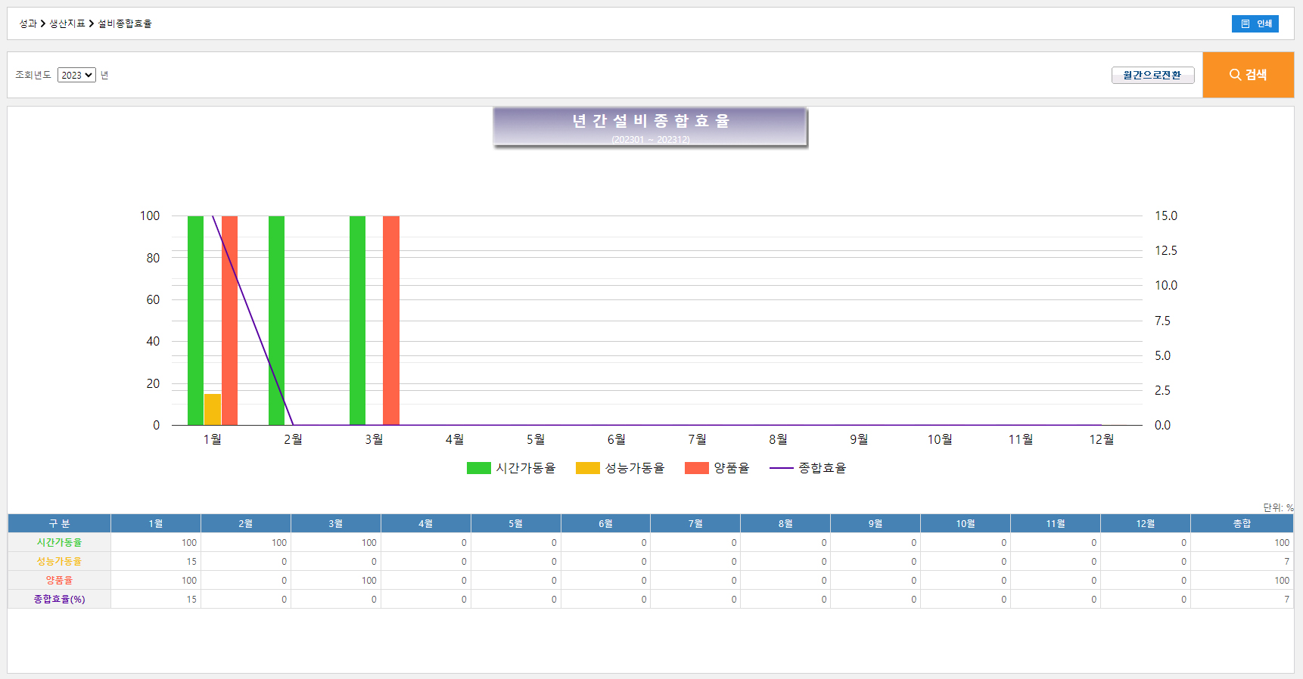1303x679 pixels.
Task: Click the 총합 table column header
Action: [x=1241, y=523]
